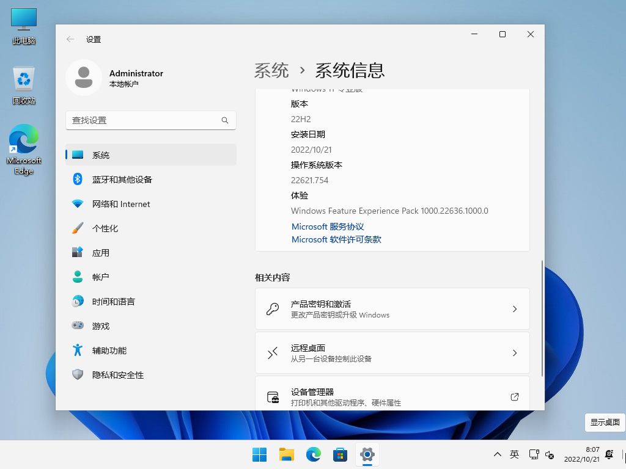This screenshot has height=469, width=626.
Task: Open the Microsoft Services Agreement link
Action: [328, 227]
